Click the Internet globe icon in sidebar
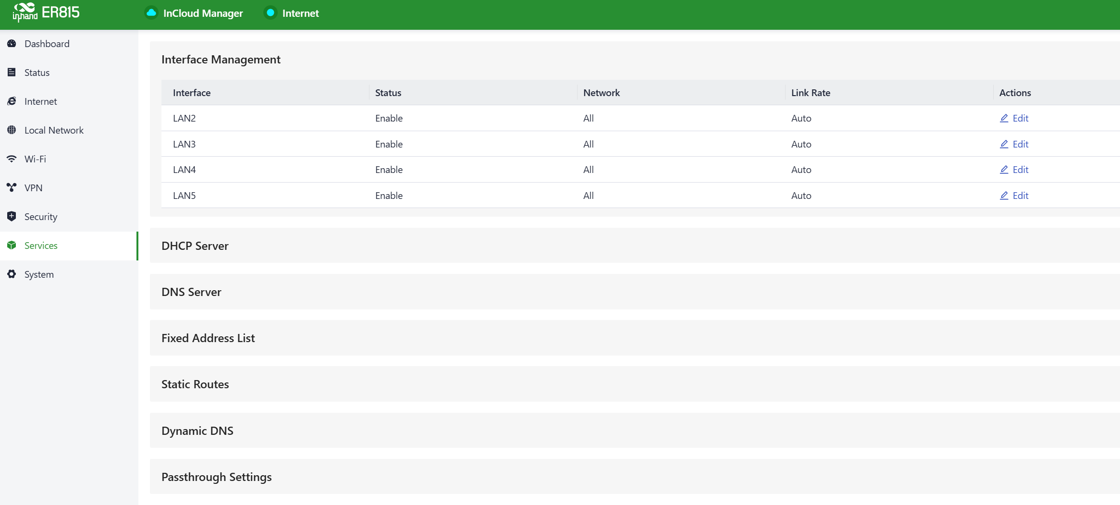This screenshot has height=505, width=1120. [x=12, y=101]
